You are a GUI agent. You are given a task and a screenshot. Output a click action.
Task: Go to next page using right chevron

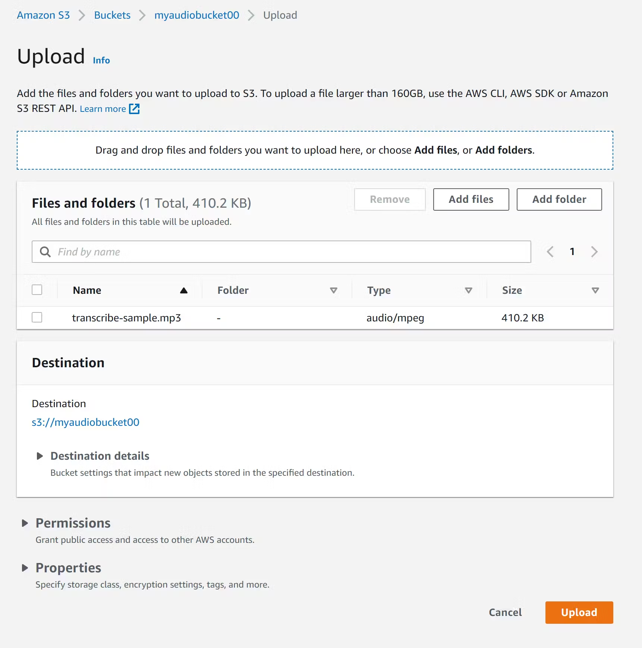(594, 252)
